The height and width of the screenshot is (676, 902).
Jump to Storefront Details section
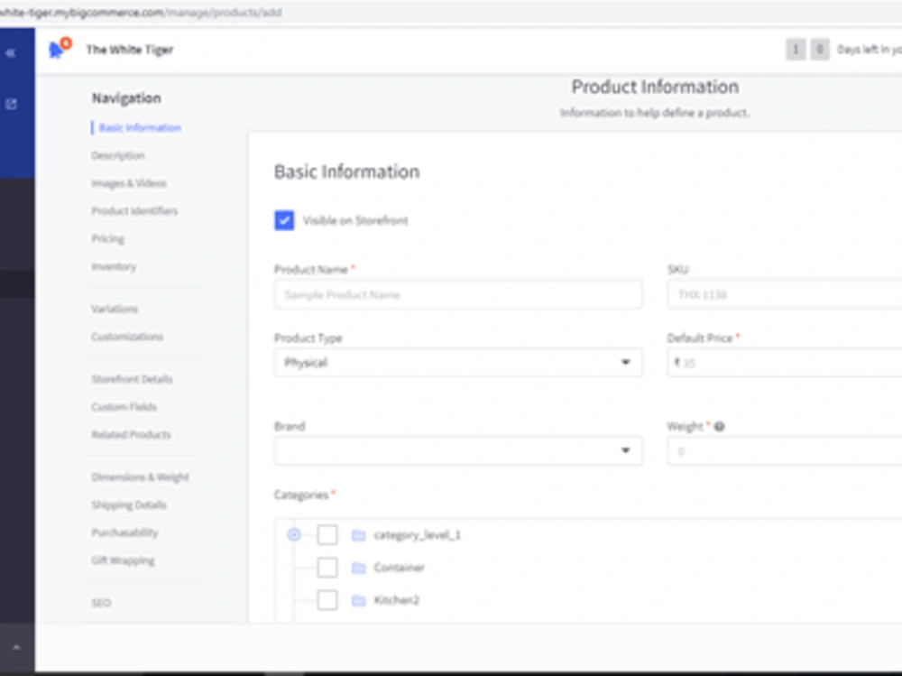tap(132, 379)
